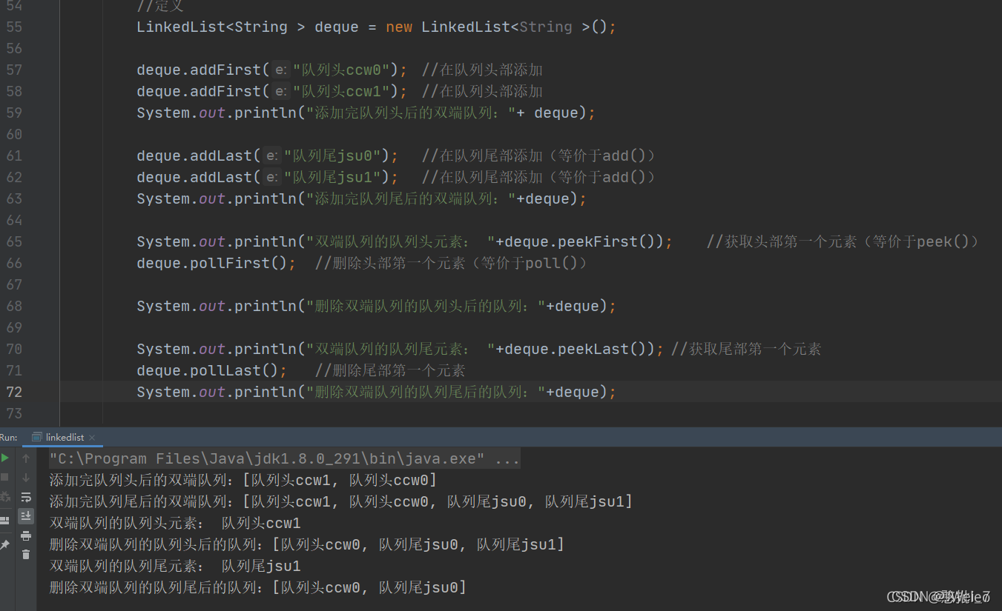The width and height of the screenshot is (1002, 611).
Task: Click the comment '//在队列头部添加' on line 57
Action: (482, 70)
